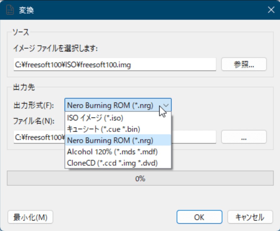Click the ... output browse button
The height and width of the screenshot is (231, 280).
(x=244, y=137)
